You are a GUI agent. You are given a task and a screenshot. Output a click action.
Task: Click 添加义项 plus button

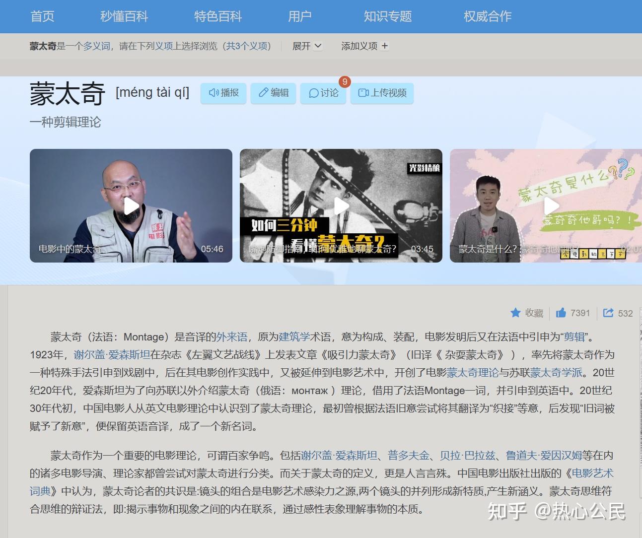coord(365,46)
